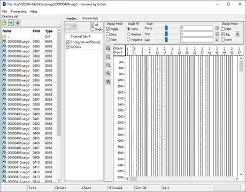Click the '..' parent directory row
Viewport: 246px width, 192px height.
(29, 37)
